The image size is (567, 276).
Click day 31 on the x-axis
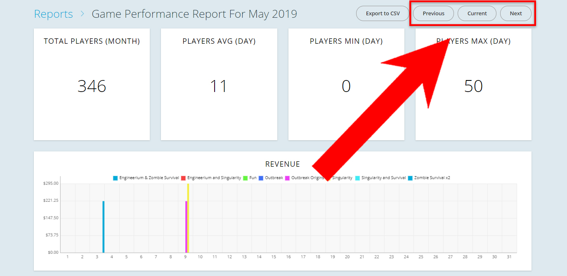[x=509, y=257]
